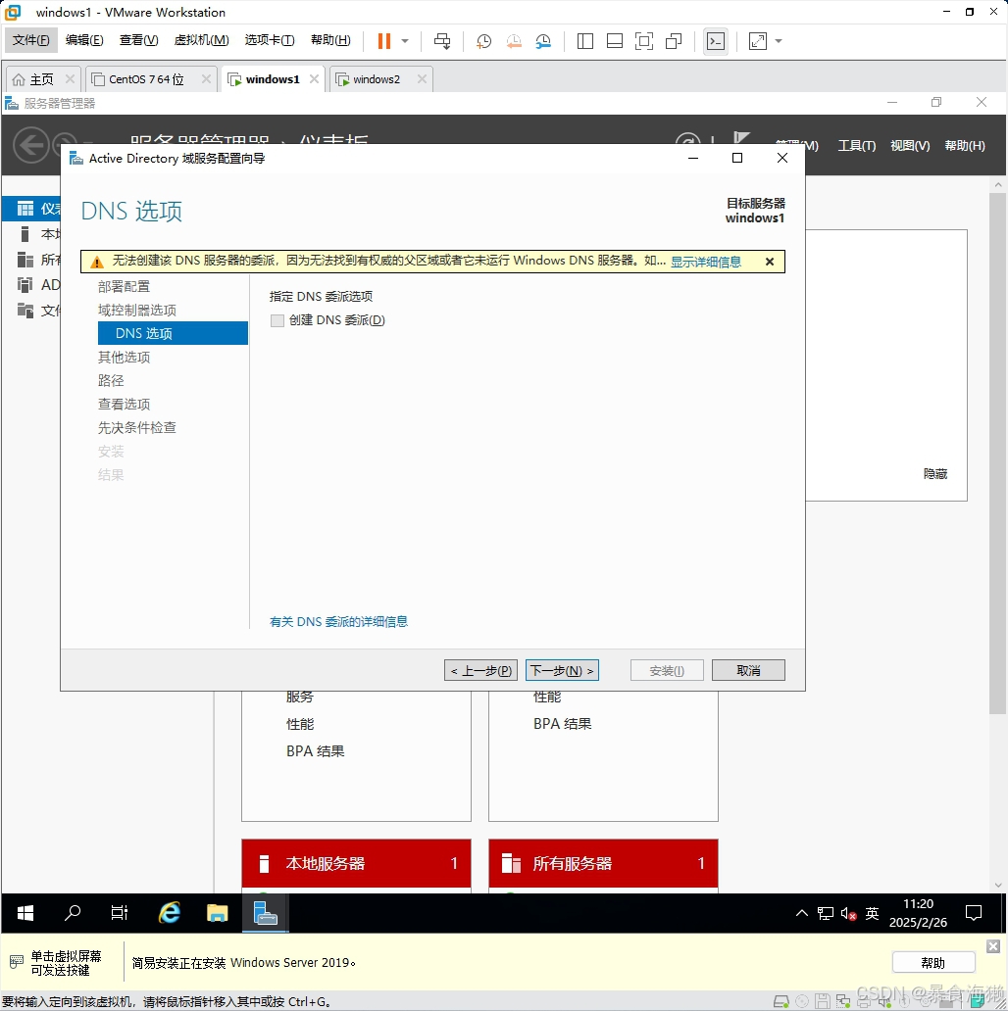
Task: Check the 创建 DNS 委派(D) checkbox
Action: [277, 320]
